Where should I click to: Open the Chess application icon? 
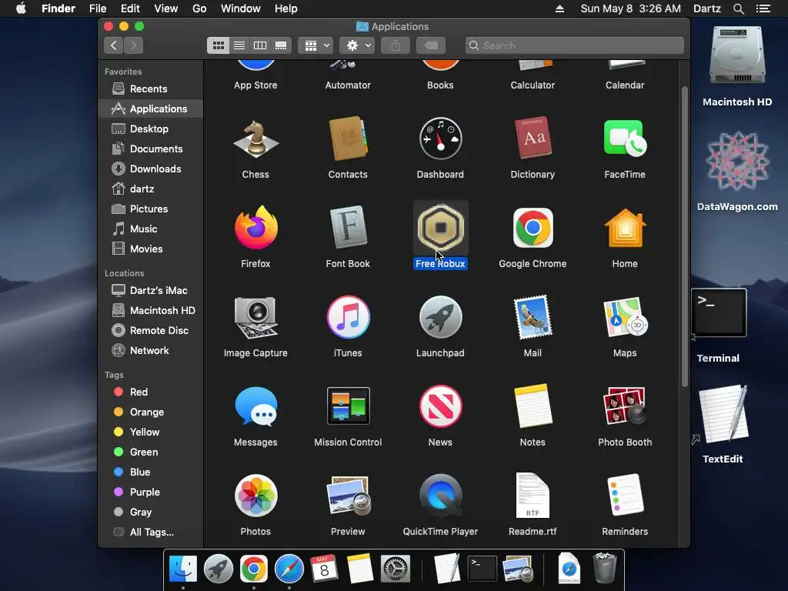[x=255, y=139]
